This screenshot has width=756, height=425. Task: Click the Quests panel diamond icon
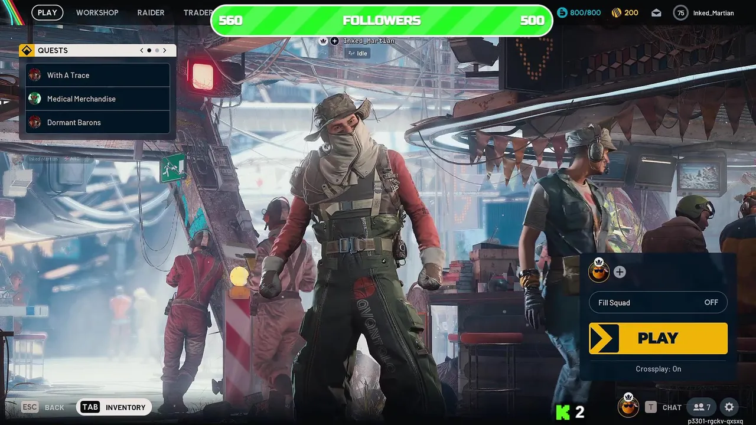point(27,51)
